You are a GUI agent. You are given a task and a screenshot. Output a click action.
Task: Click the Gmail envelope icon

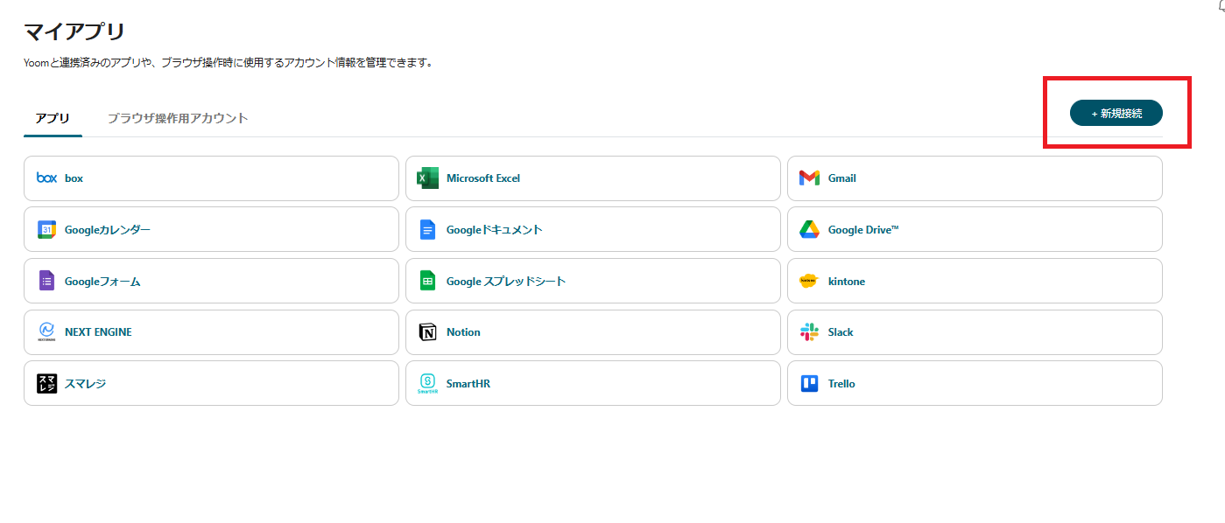pyautogui.click(x=809, y=178)
